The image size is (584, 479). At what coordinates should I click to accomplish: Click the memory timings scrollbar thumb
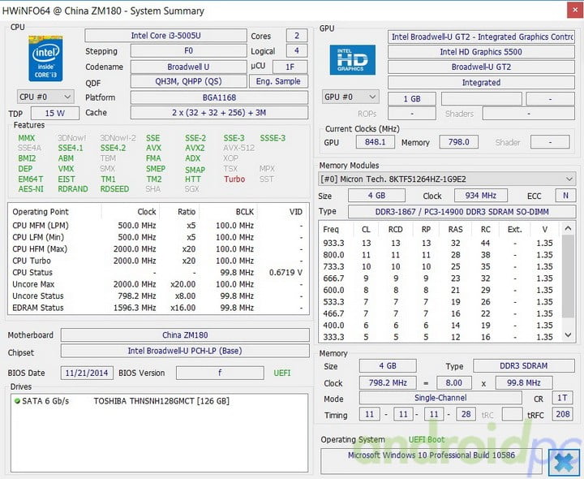pyautogui.click(x=568, y=276)
